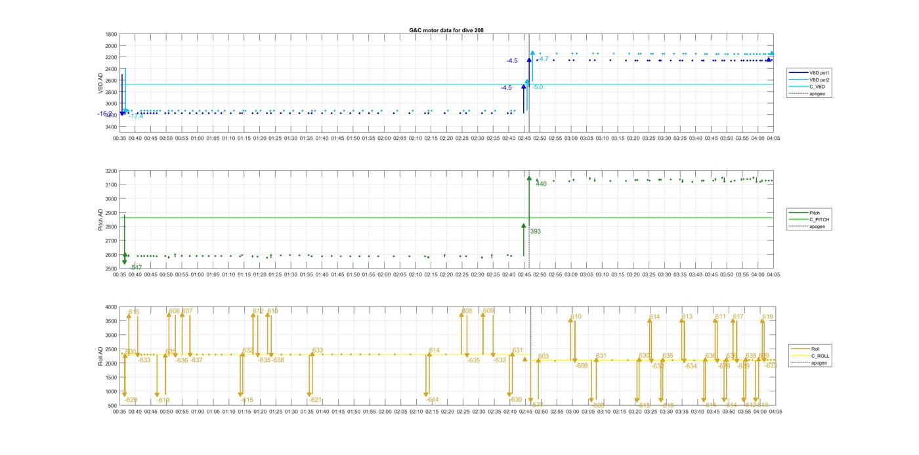The height and width of the screenshot is (455, 919).
Task: Click the '-547' pitch move label
Action: pos(135,267)
